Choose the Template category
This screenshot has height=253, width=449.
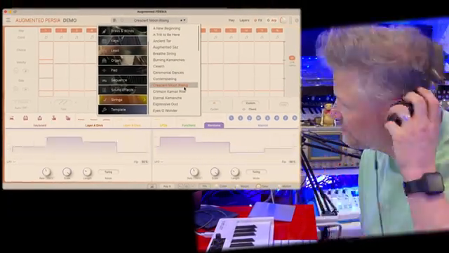pos(123,110)
